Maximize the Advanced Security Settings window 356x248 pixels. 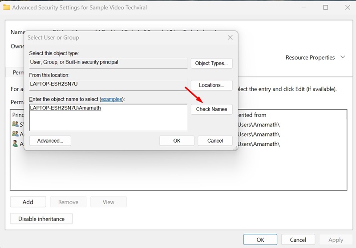click(x=325, y=8)
